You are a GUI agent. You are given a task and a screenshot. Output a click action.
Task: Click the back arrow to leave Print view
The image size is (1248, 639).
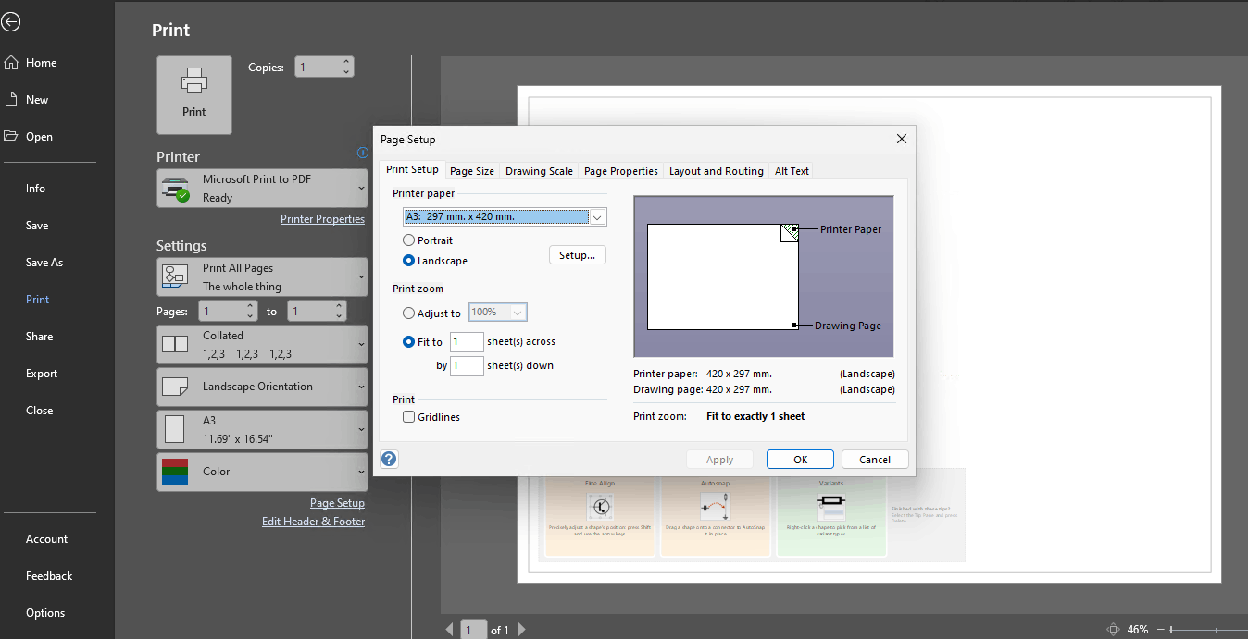point(10,21)
